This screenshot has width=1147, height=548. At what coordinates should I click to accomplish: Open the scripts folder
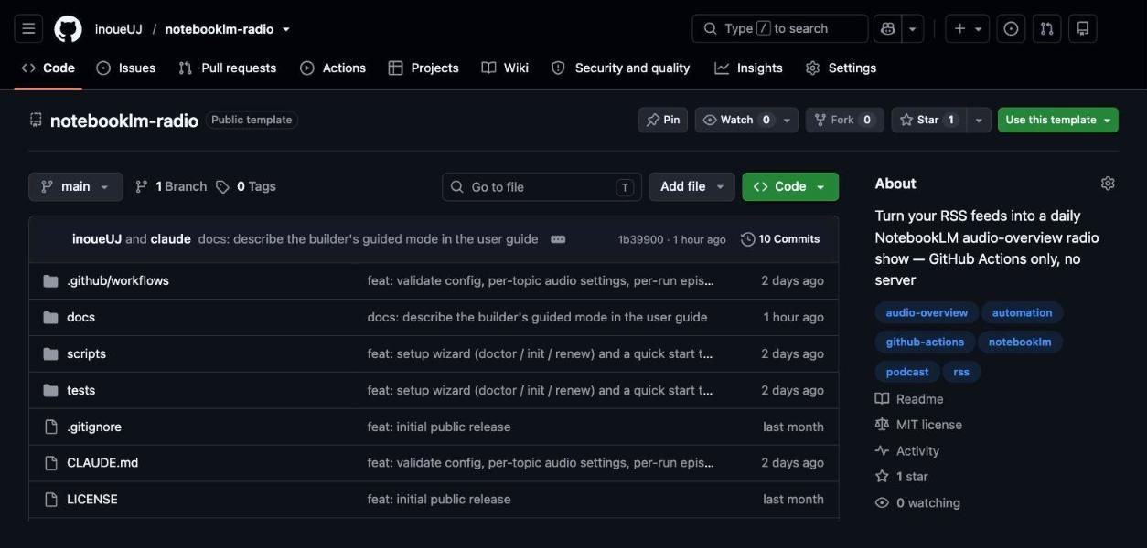[x=86, y=353]
